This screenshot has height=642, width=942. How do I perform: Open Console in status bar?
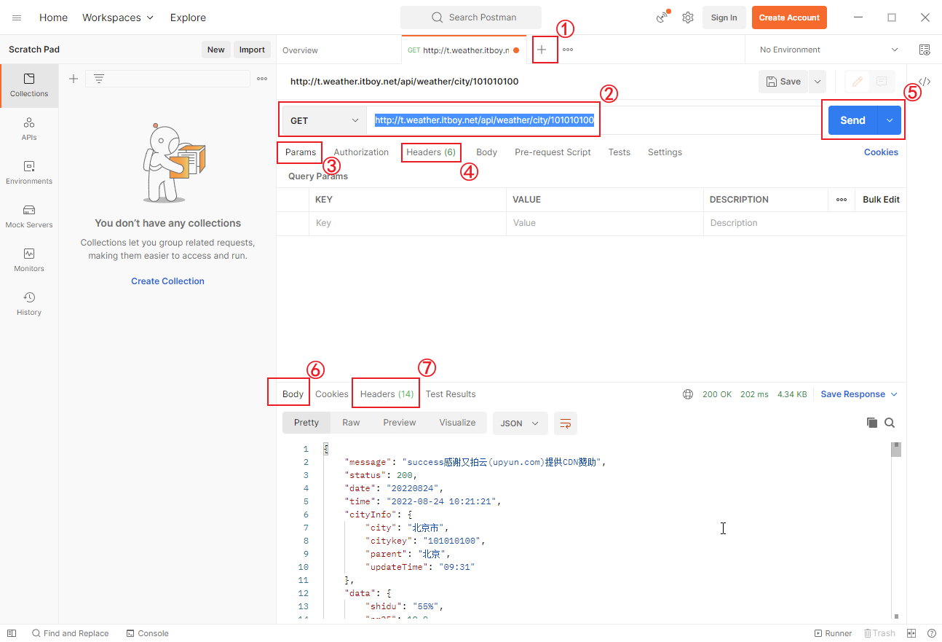click(147, 633)
